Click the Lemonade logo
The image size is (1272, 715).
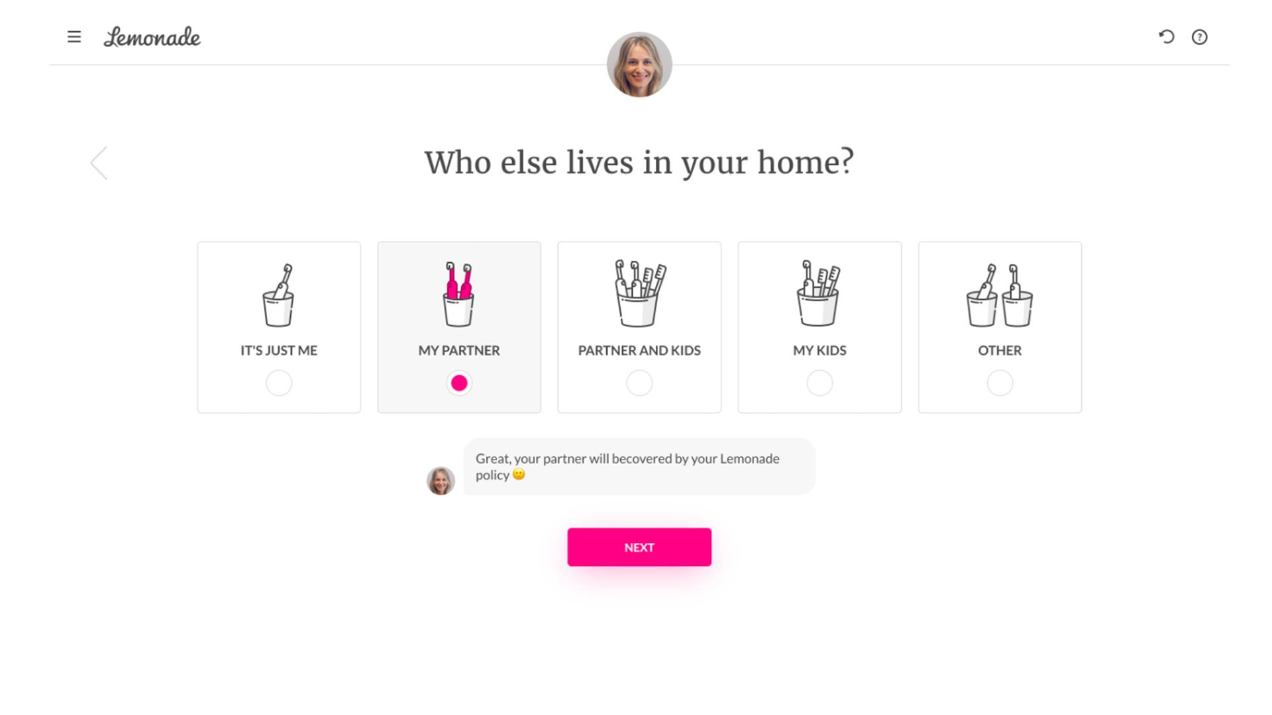pyautogui.click(x=152, y=38)
